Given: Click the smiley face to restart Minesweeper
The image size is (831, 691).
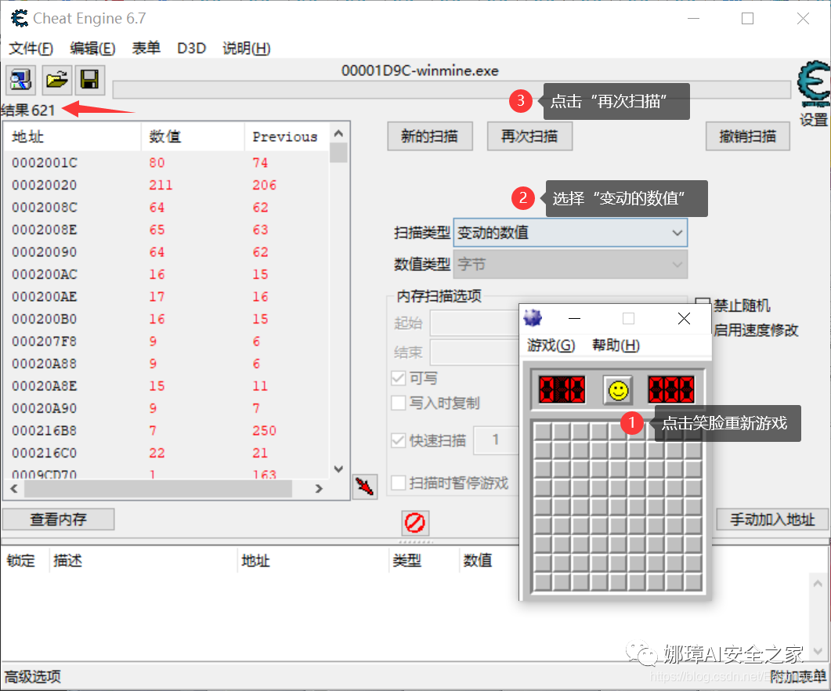Looking at the screenshot, I should point(618,391).
